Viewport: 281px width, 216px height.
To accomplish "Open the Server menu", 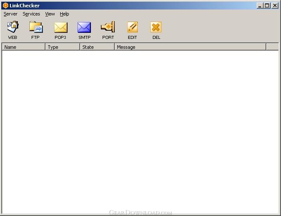I will 10,14.
